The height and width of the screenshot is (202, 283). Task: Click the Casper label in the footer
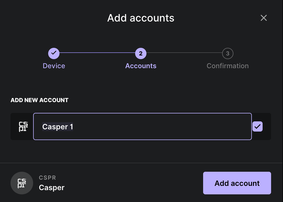(x=52, y=187)
